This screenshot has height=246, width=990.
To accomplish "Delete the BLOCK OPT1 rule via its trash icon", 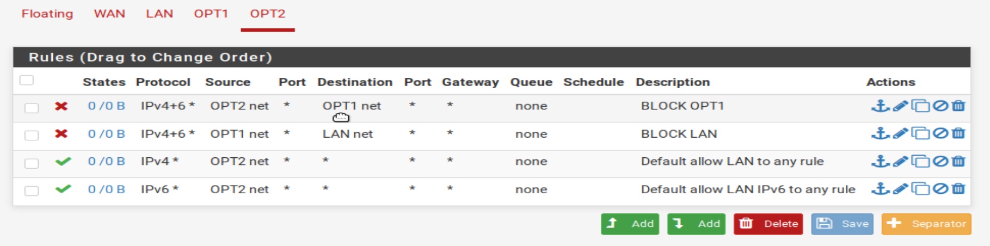I will 958,106.
